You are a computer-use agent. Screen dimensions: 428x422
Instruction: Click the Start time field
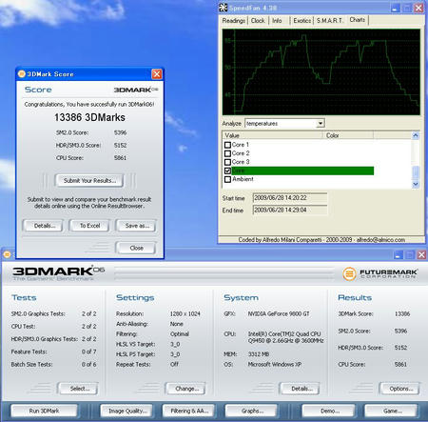290,198
